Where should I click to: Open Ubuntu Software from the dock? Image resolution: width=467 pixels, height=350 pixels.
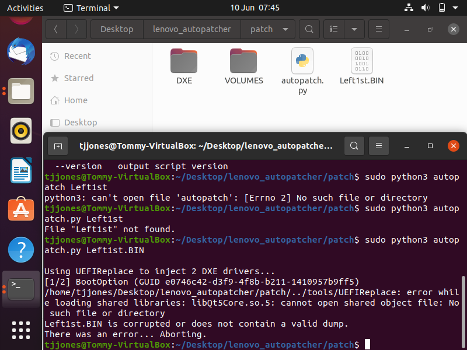(x=21, y=209)
